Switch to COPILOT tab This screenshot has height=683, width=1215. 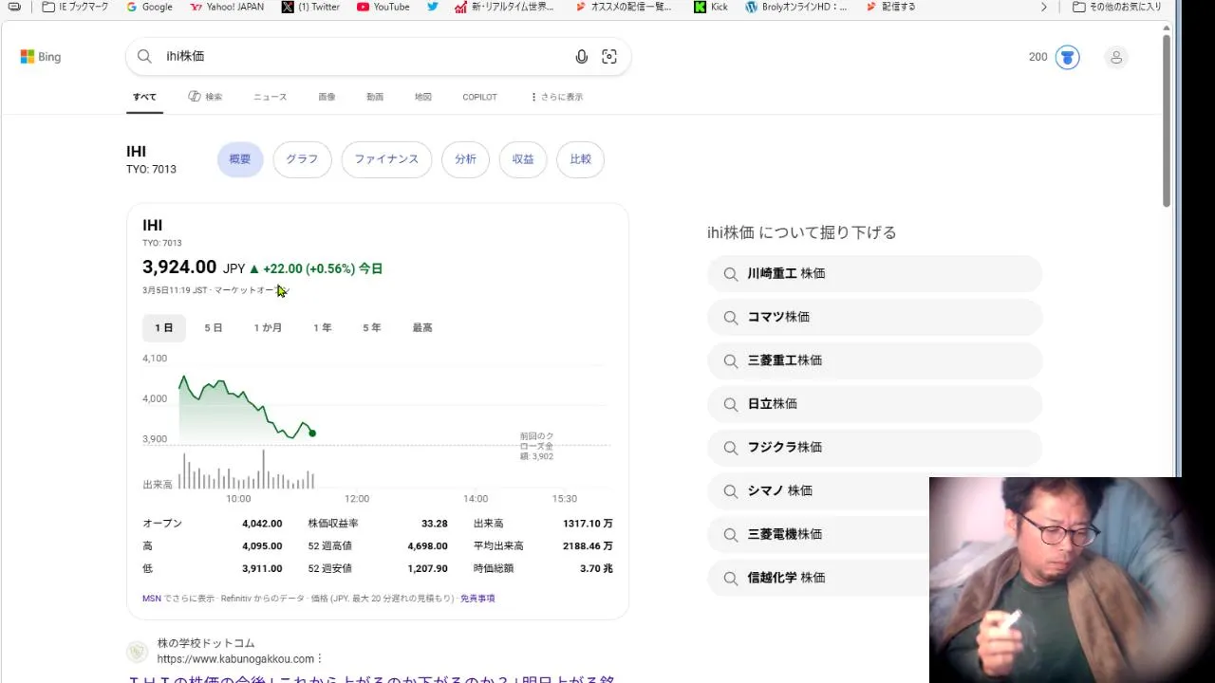pyautogui.click(x=479, y=97)
